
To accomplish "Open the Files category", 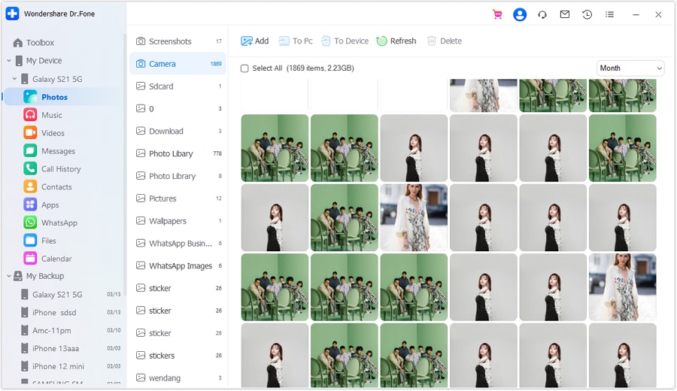I will click(40, 241).
